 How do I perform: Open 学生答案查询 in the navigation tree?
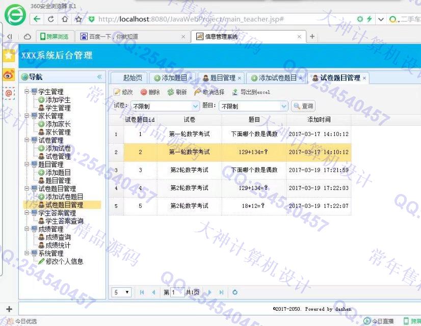point(64,221)
